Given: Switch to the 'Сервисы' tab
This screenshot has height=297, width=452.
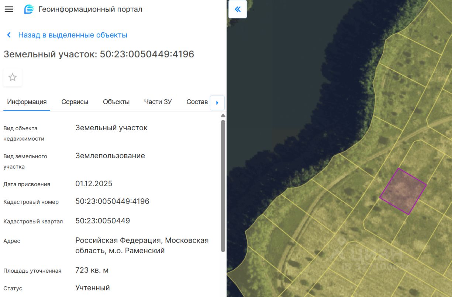Looking at the screenshot, I should (x=75, y=102).
